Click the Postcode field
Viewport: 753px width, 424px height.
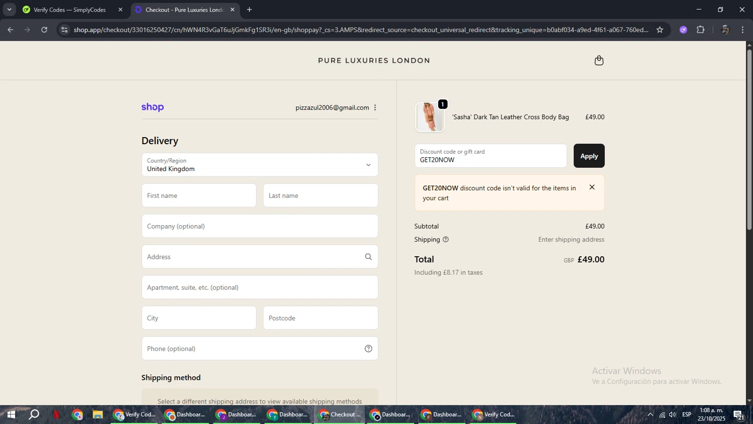(x=320, y=318)
